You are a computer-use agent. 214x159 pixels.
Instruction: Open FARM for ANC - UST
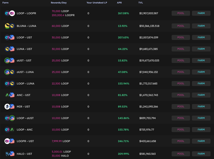(x=201, y=95)
